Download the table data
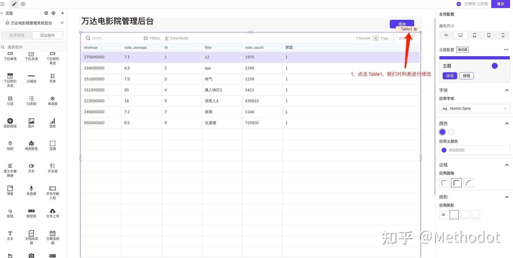 [176, 38]
